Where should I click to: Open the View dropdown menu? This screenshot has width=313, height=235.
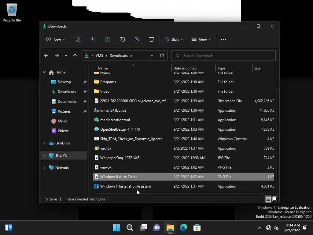click(201, 39)
